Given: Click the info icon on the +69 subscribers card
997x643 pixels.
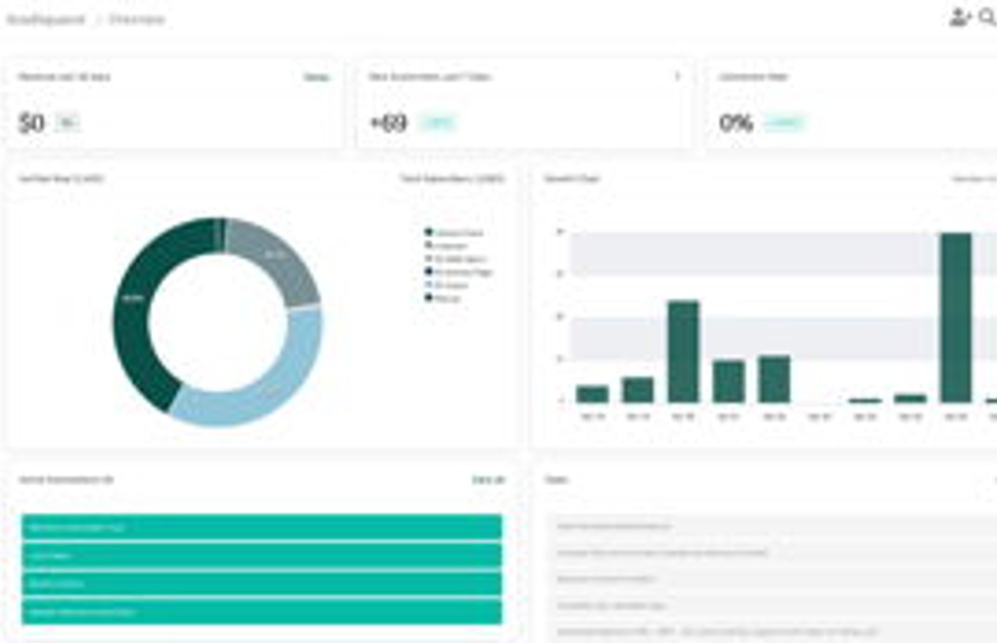Looking at the screenshot, I should click(677, 77).
